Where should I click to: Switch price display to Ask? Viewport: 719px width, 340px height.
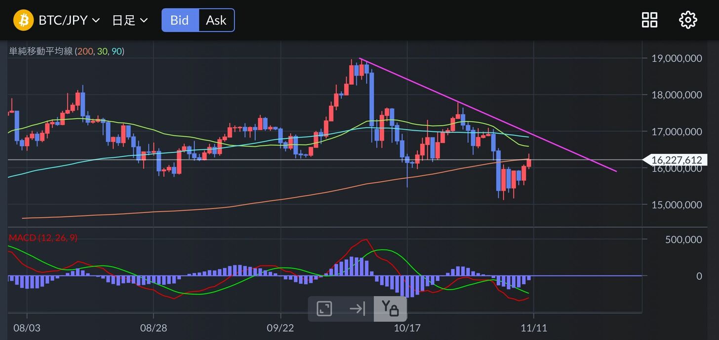coord(216,20)
